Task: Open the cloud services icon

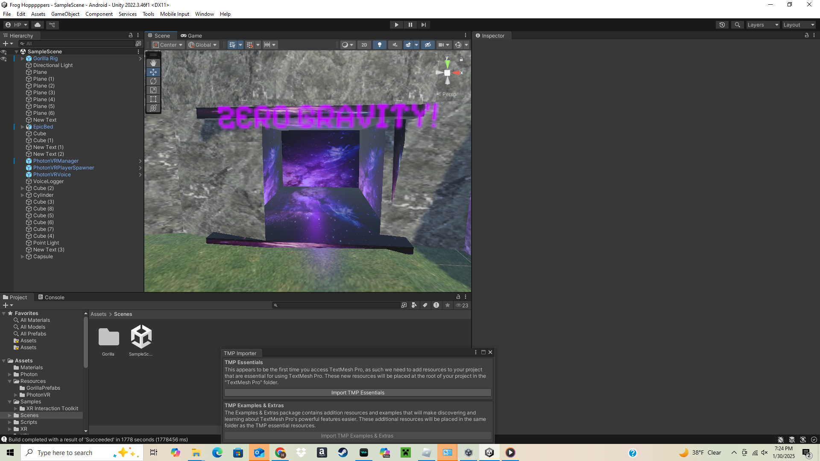Action: click(x=38, y=25)
